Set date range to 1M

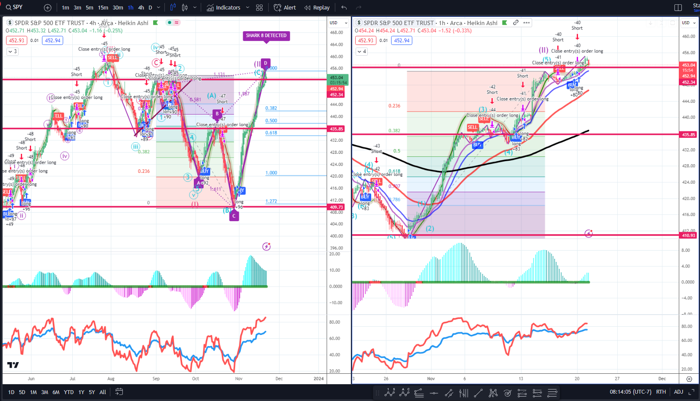click(x=33, y=392)
